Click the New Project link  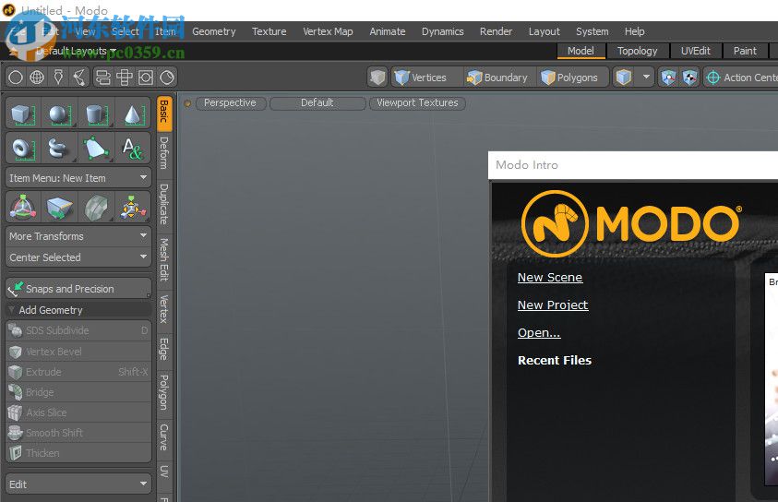pos(553,305)
